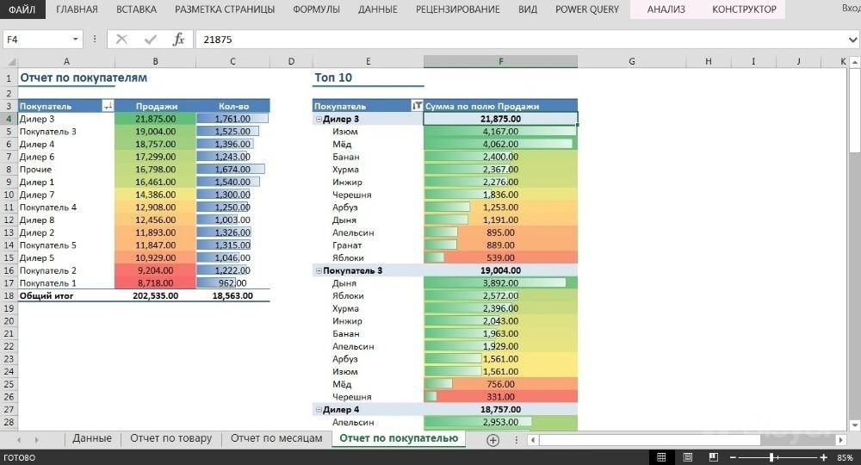Click the Enter checkmark icon in formula bar
Screen dimensions: 861x465
click(151, 40)
